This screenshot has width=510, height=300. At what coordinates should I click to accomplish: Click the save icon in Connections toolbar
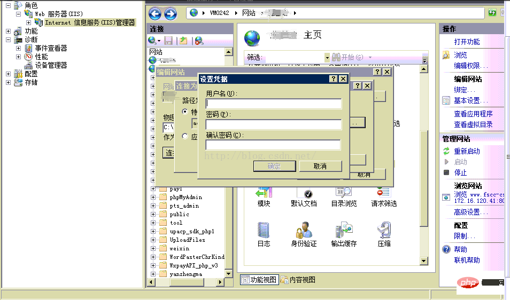(168, 41)
